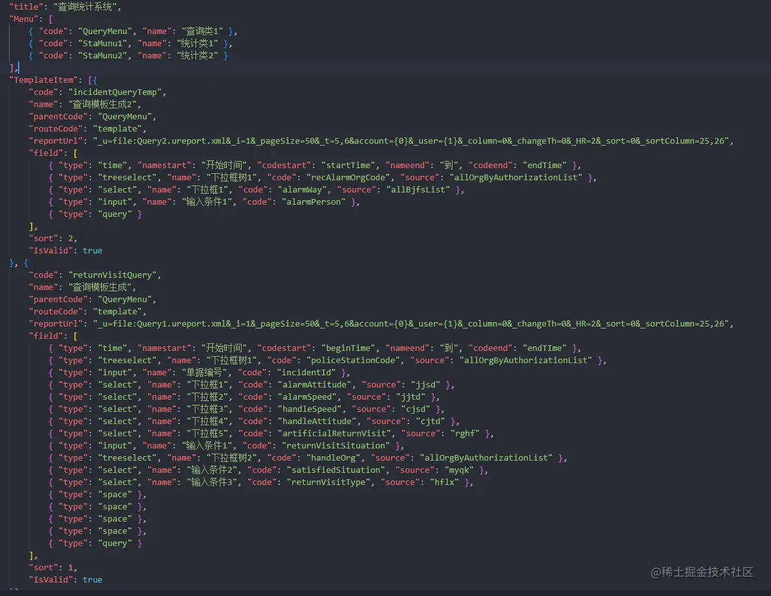Select the "rghf" source value
The width and height of the screenshot is (771, 596).
tap(464, 434)
